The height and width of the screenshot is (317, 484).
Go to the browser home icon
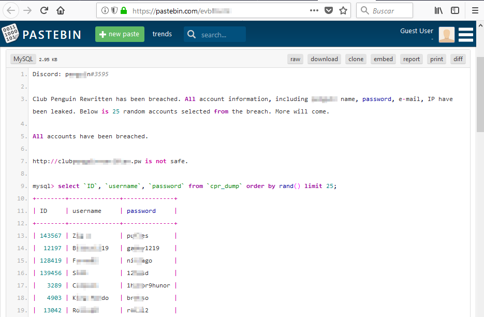[61, 10]
